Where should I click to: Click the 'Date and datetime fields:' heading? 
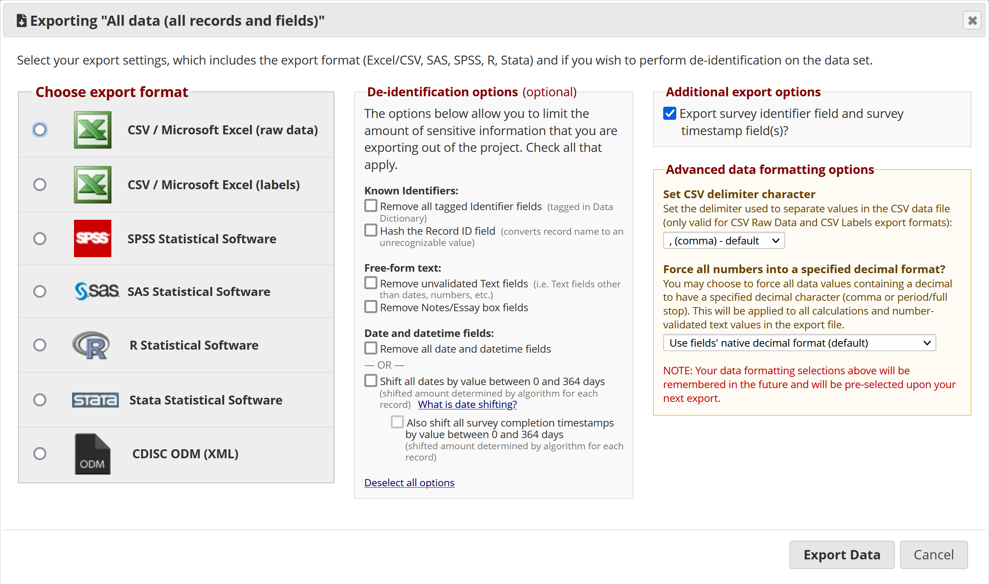(429, 333)
